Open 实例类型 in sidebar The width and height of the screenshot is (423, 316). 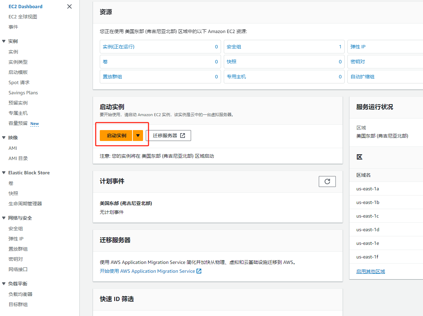click(x=18, y=62)
